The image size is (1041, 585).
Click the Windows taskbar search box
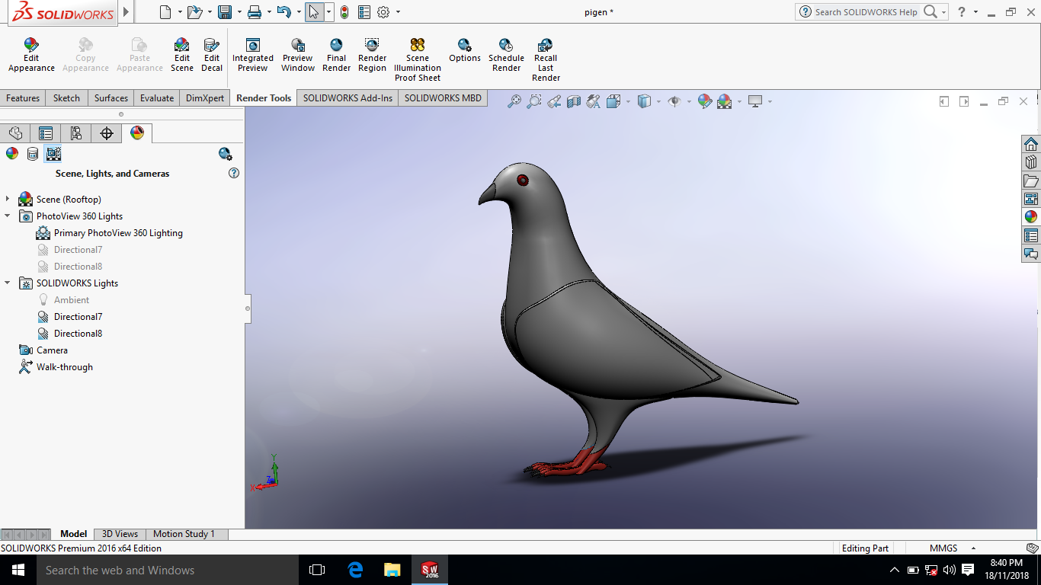pyautogui.click(x=167, y=570)
